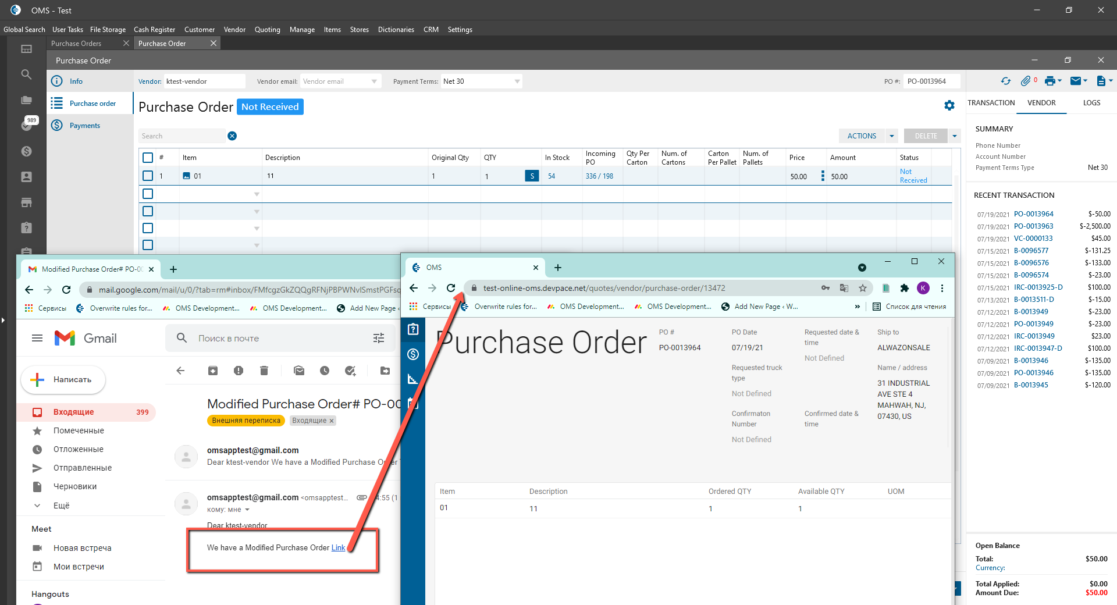1117x605 pixels.
Task: Click the printer icon in OMS toolbar
Action: pyautogui.click(x=1050, y=81)
